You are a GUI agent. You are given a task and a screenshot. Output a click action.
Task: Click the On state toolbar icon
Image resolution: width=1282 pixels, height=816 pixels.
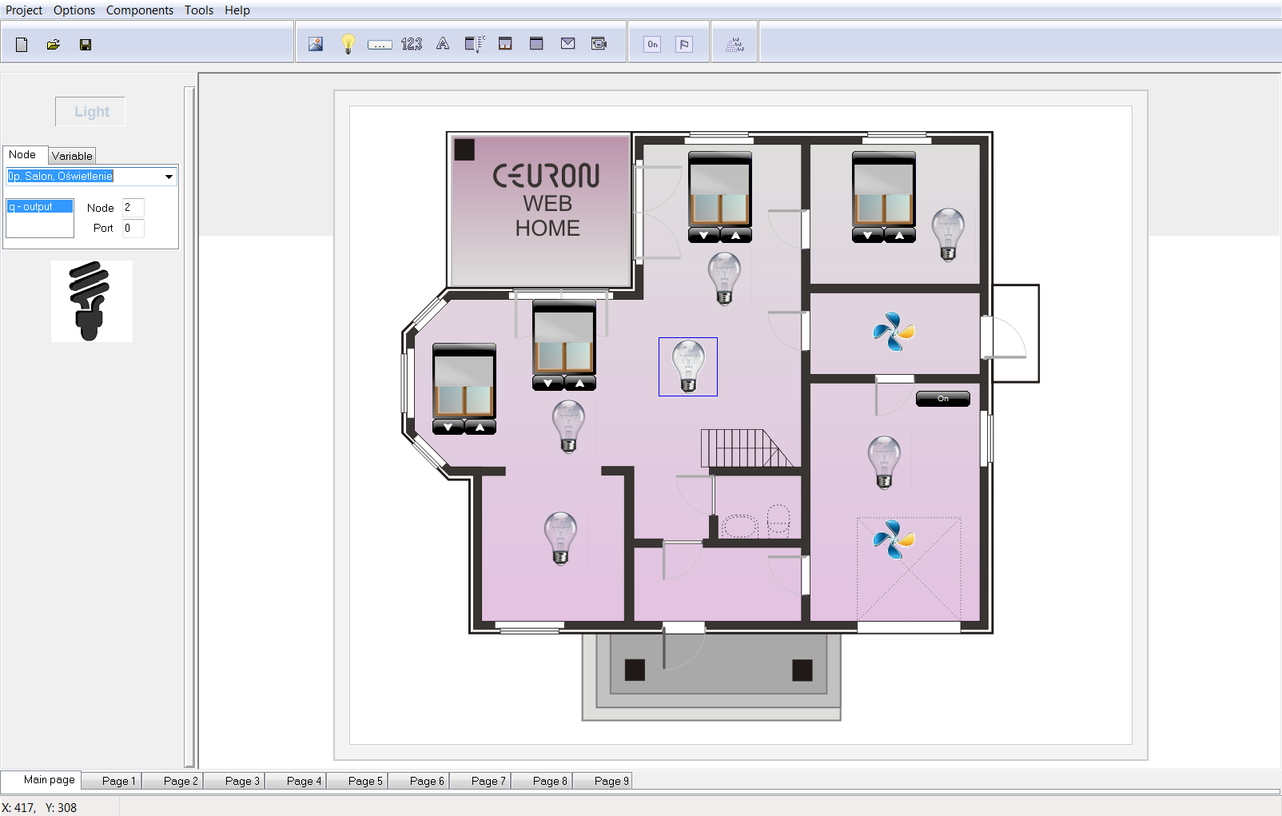click(653, 45)
